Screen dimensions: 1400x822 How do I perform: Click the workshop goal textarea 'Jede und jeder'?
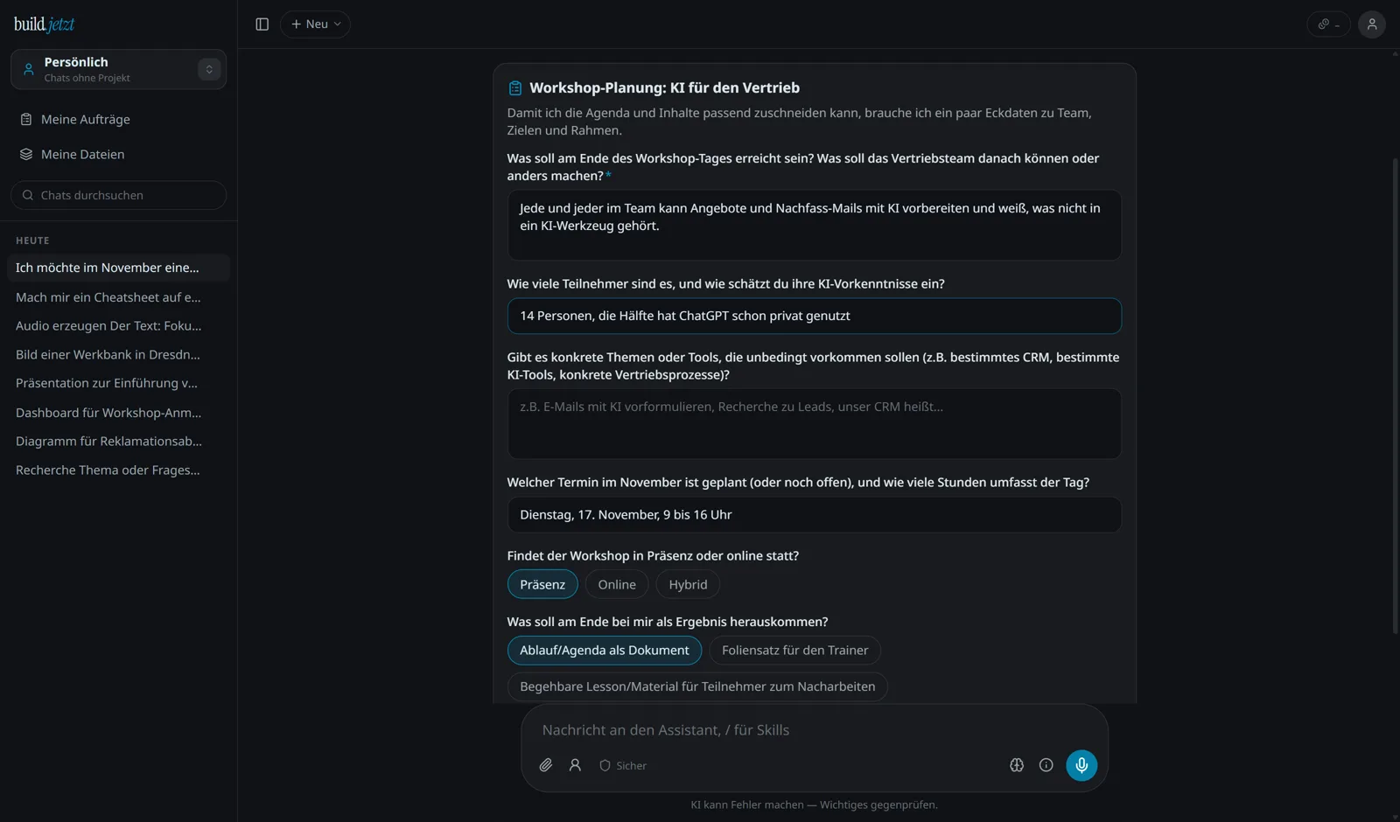click(x=814, y=225)
